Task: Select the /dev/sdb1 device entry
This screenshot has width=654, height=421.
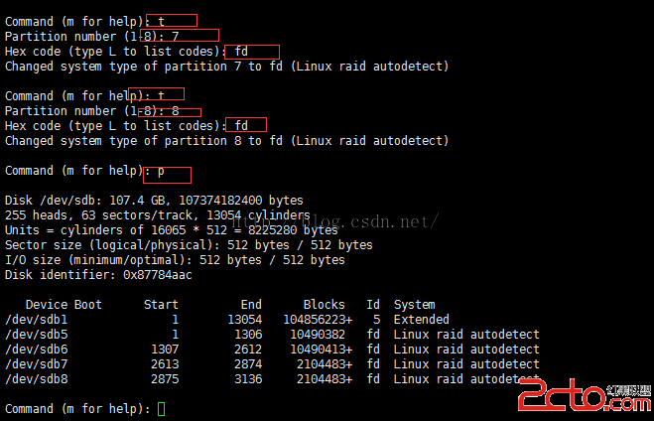Action: (x=37, y=320)
